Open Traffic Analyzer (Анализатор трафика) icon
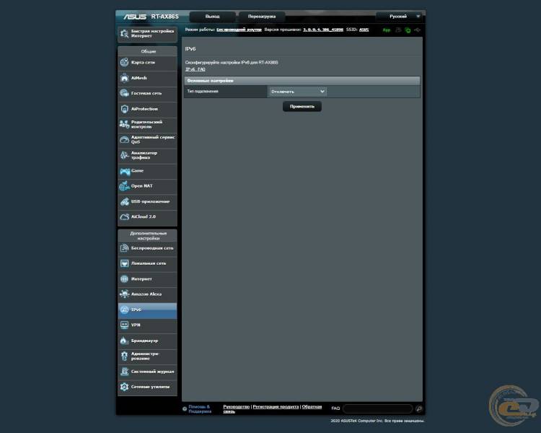This screenshot has height=433, width=541. coord(124,155)
